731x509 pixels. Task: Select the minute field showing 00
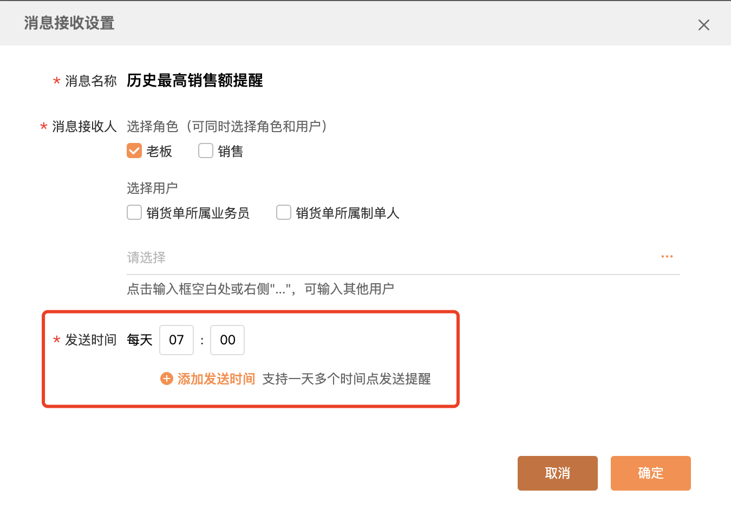click(x=227, y=340)
